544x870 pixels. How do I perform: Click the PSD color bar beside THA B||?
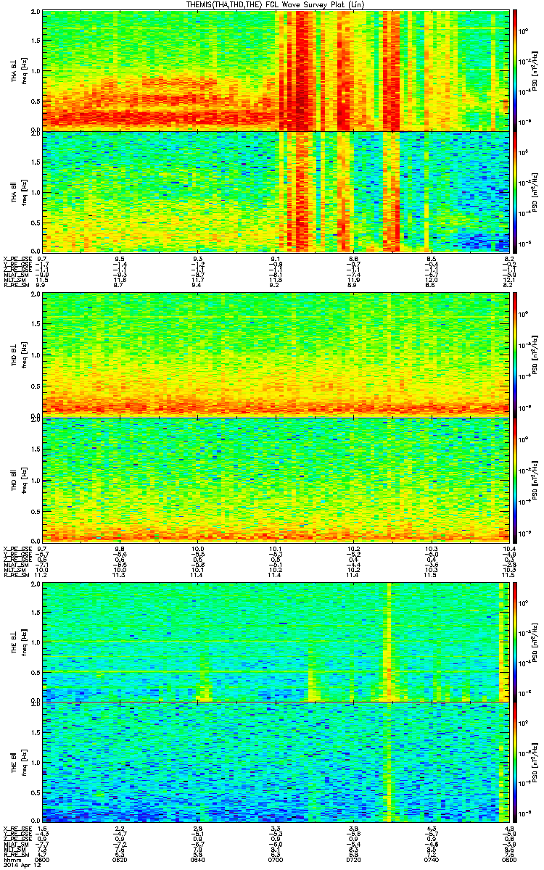[515, 192]
